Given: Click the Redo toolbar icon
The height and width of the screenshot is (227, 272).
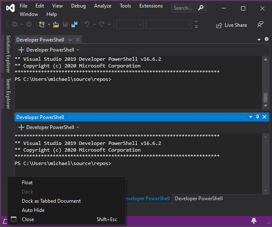Looking at the screenshot, I should (x=102, y=24).
